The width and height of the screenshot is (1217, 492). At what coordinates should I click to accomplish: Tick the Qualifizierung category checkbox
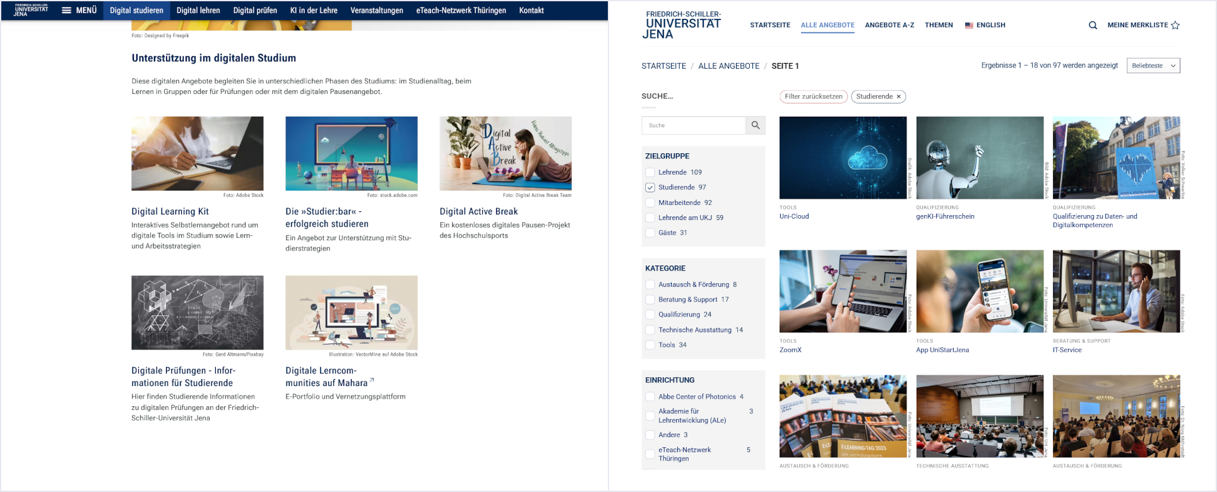tap(650, 315)
